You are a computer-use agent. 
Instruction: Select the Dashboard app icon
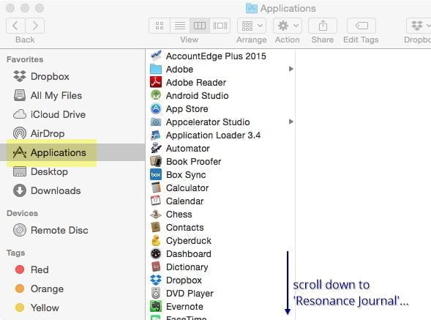coord(156,253)
